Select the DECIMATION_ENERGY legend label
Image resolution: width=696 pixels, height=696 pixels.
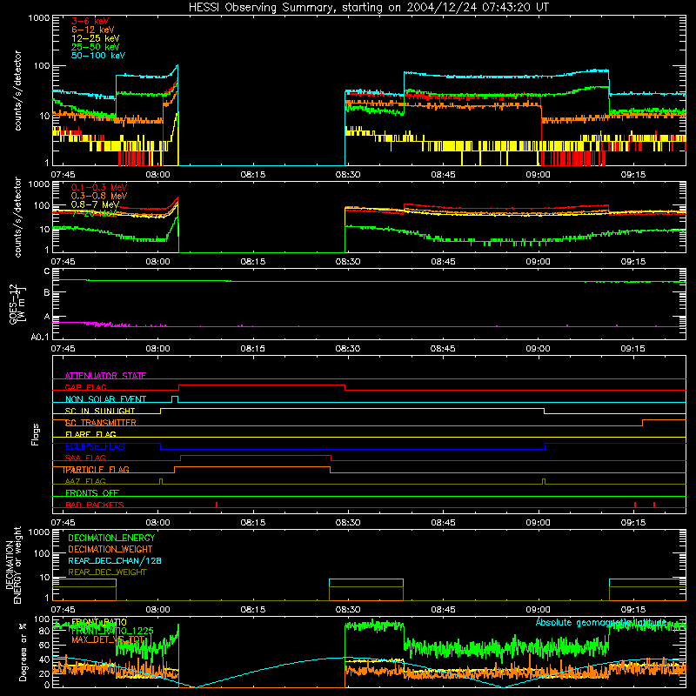[111, 538]
